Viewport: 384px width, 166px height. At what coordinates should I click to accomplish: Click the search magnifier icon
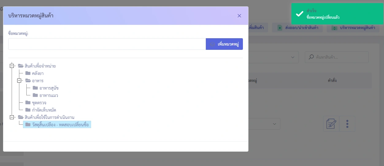311,57
